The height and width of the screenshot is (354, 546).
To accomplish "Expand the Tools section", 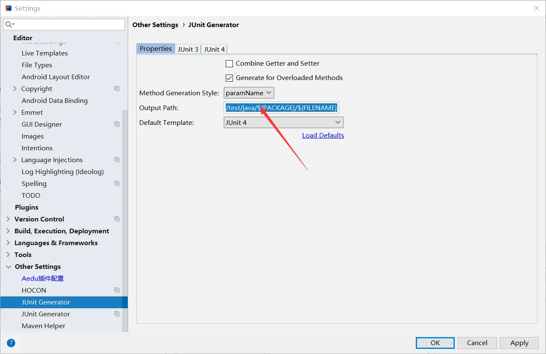I will pos(8,254).
